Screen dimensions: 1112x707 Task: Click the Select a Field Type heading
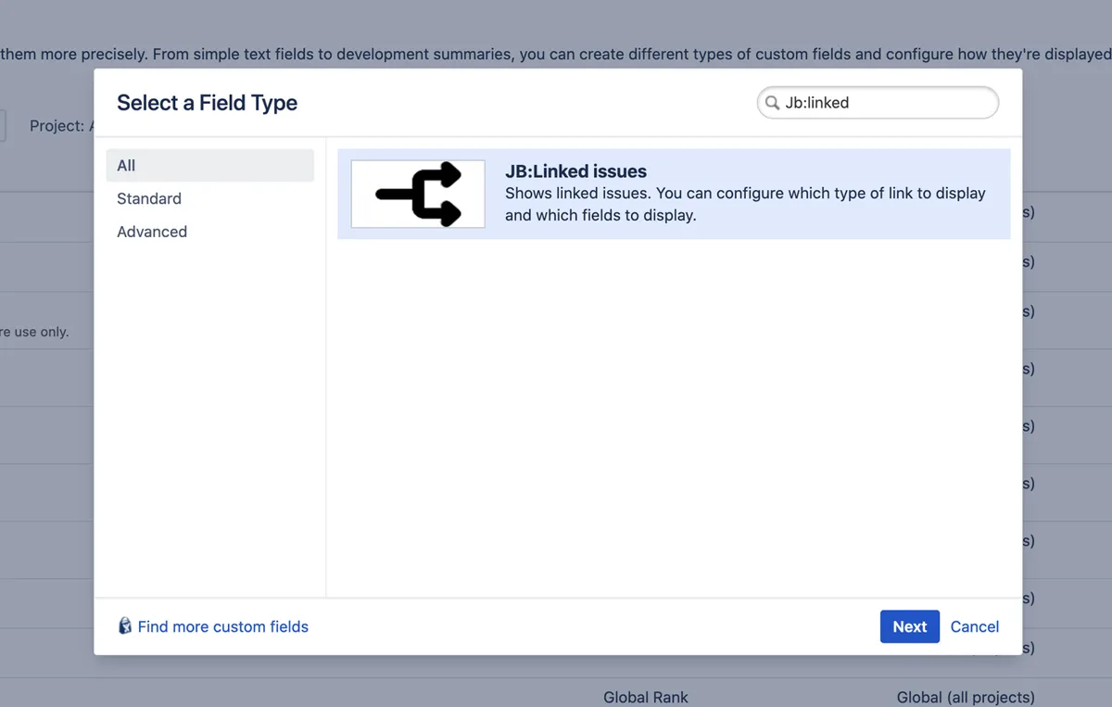pos(207,103)
